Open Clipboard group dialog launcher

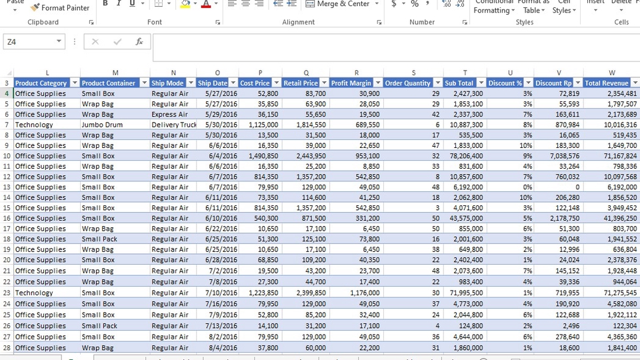point(91,23)
